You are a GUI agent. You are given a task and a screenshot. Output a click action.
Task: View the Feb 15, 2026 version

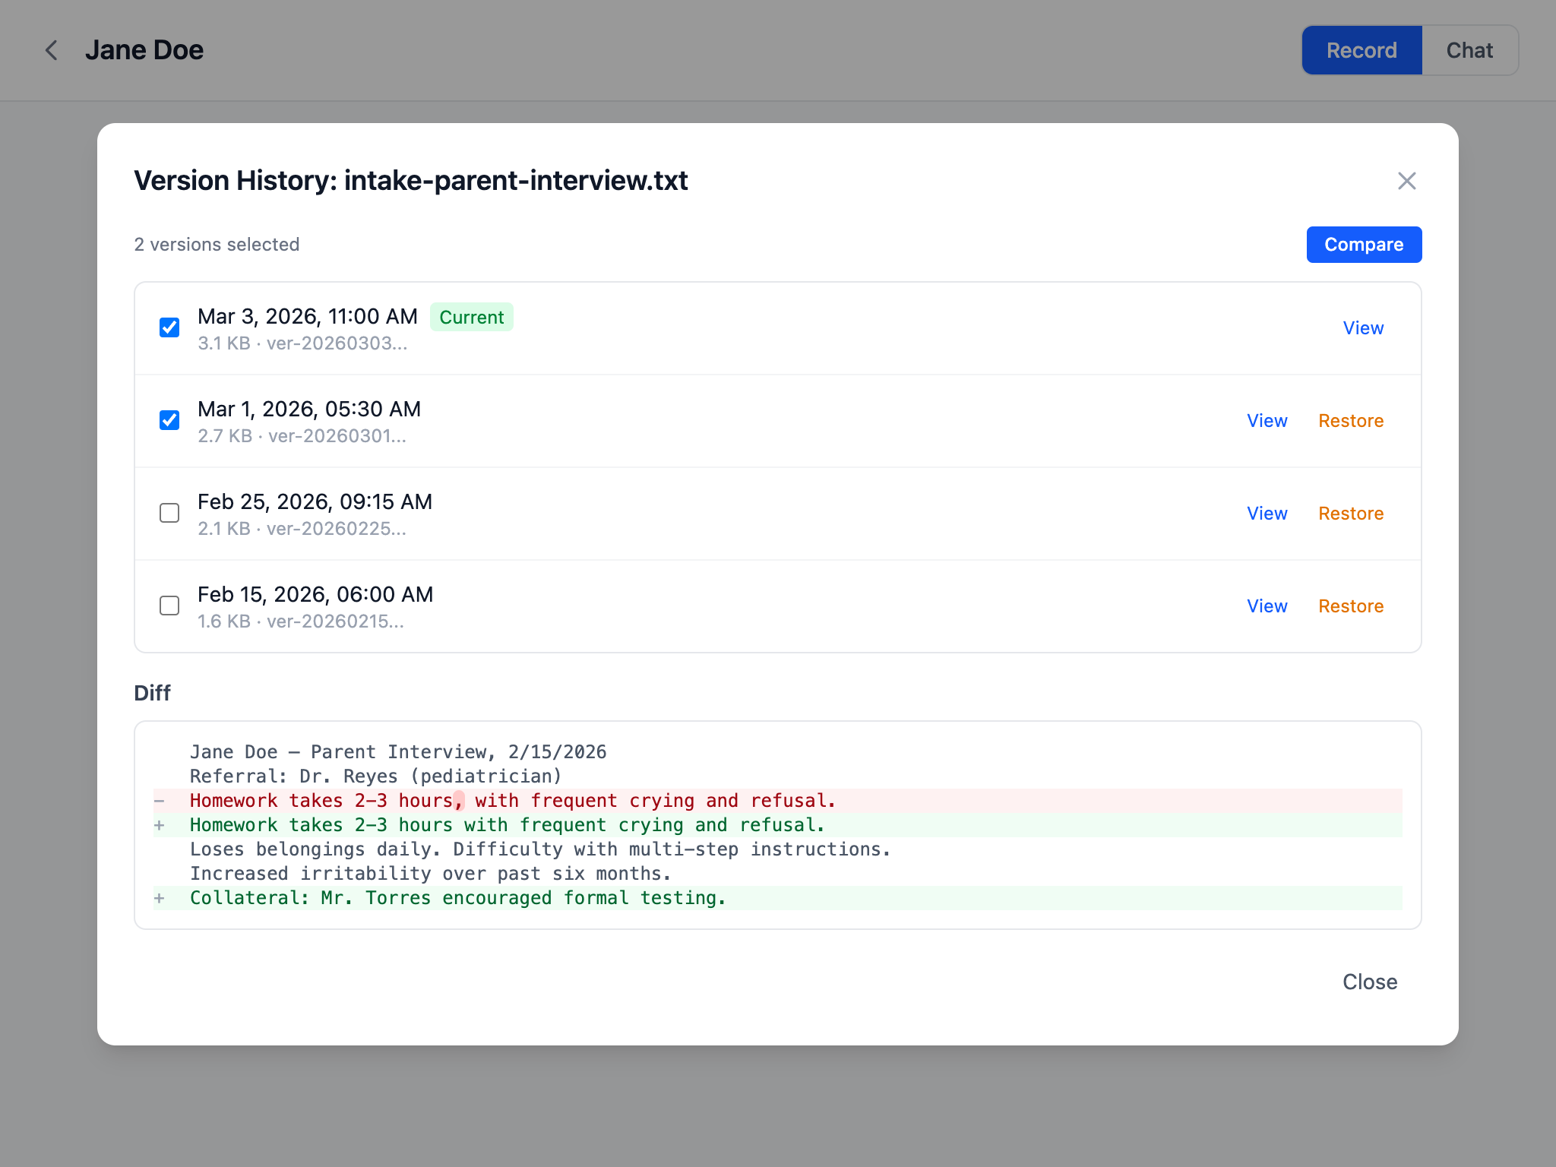(1267, 606)
